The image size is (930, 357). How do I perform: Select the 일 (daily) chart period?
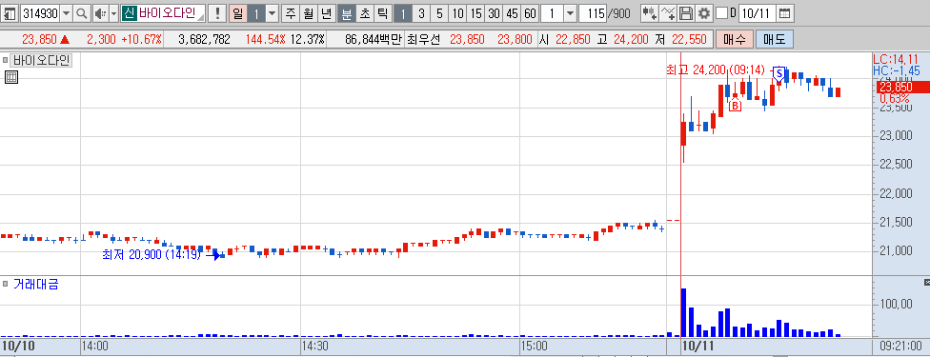(238, 13)
